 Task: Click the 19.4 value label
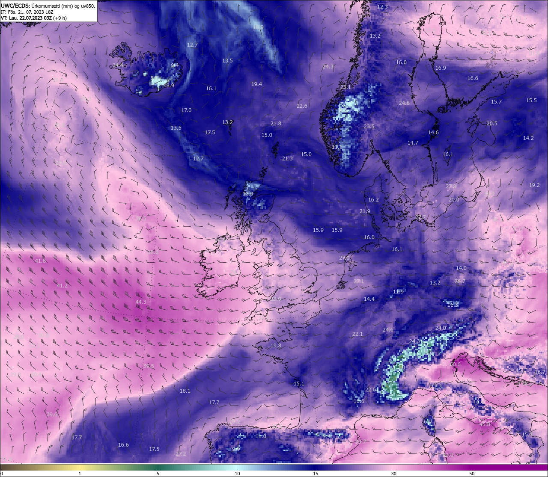click(256, 84)
